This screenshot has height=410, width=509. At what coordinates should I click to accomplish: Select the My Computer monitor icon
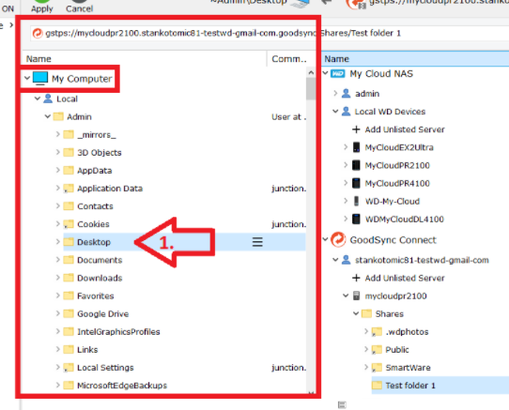(40, 79)
